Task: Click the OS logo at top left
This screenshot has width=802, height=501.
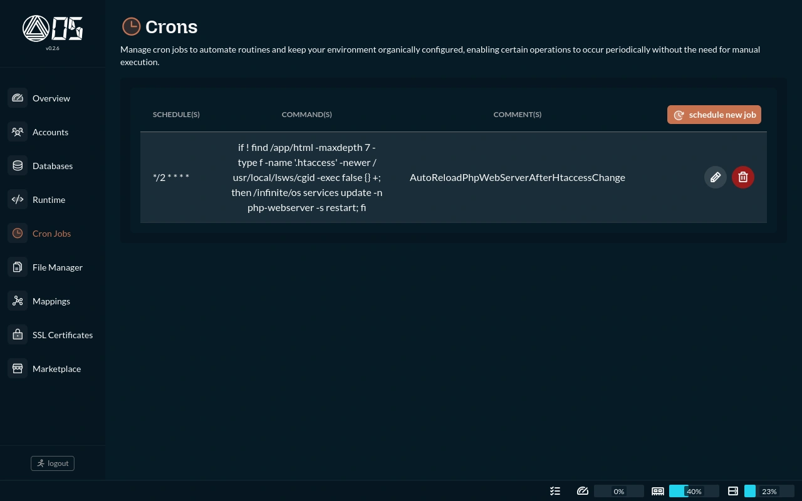Action: pyautogui.click(x=53, y=29)
